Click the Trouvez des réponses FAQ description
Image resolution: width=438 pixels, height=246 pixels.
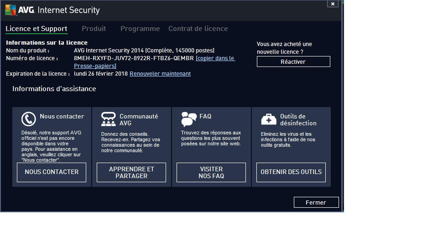tap(211, 138)
